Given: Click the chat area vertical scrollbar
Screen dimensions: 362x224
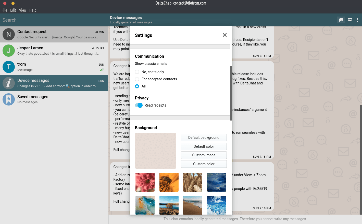Looking at the screenshot, I should 361,160.
